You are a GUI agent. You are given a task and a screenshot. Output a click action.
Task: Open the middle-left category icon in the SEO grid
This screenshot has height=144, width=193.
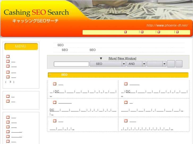[55, 102]
